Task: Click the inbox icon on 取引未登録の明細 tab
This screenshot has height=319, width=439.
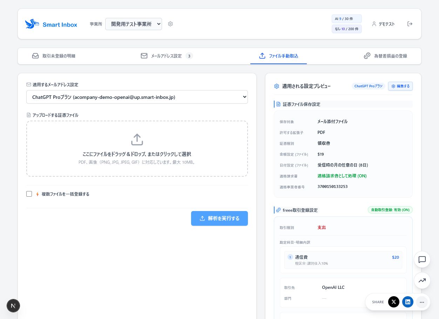Action: pos(35,56)
